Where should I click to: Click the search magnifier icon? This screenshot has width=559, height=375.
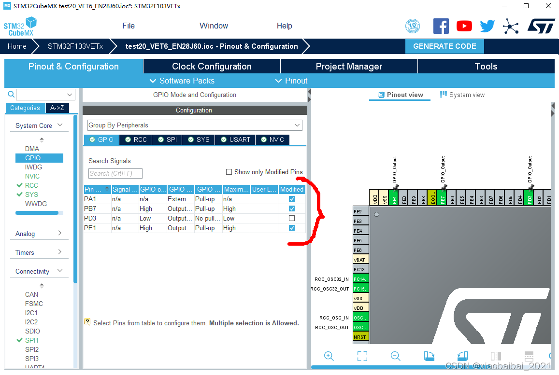pyautogui.click(x=11, y=95)
